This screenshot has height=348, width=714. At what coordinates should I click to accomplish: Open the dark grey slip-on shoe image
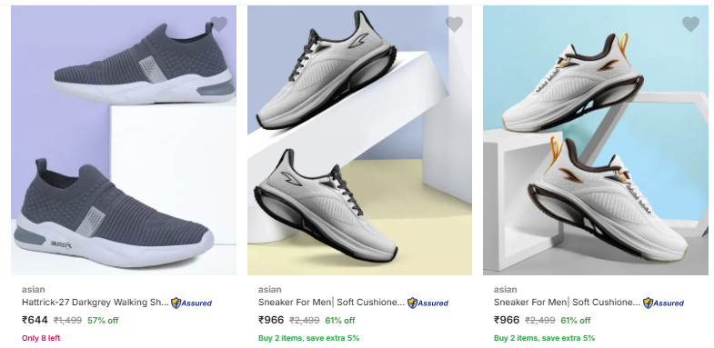coord(124,140)
